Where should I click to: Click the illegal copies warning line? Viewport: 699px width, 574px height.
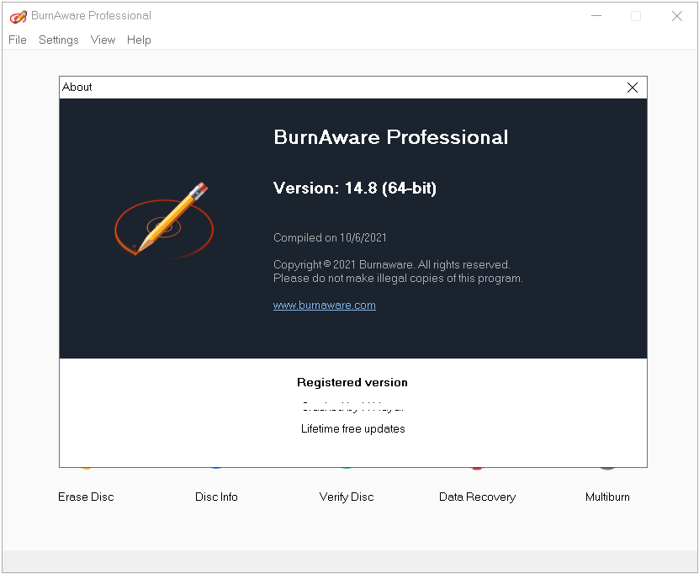click(x=398, y=279)
